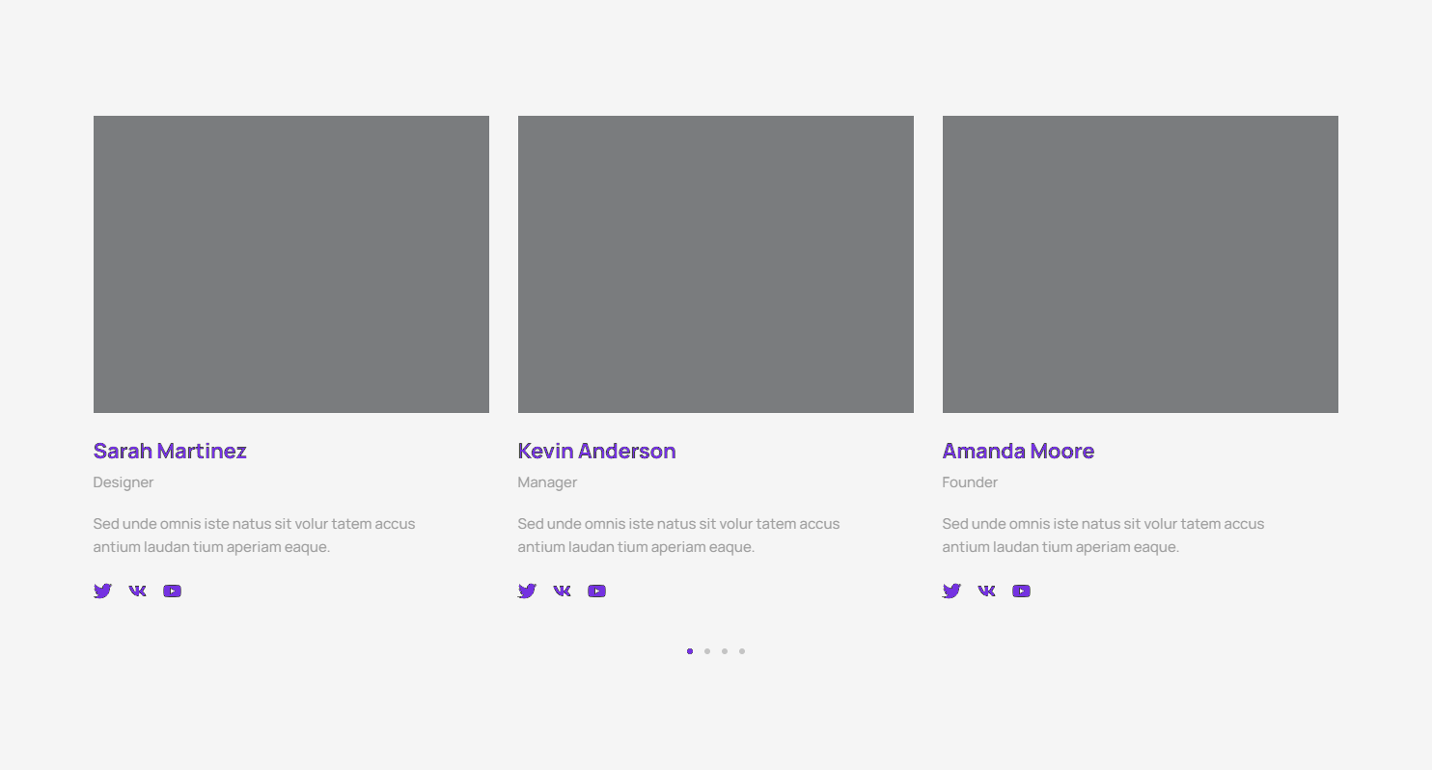Jump to the fourth carousel pagination dot
Screen dimensions: 1432x770
742,651
